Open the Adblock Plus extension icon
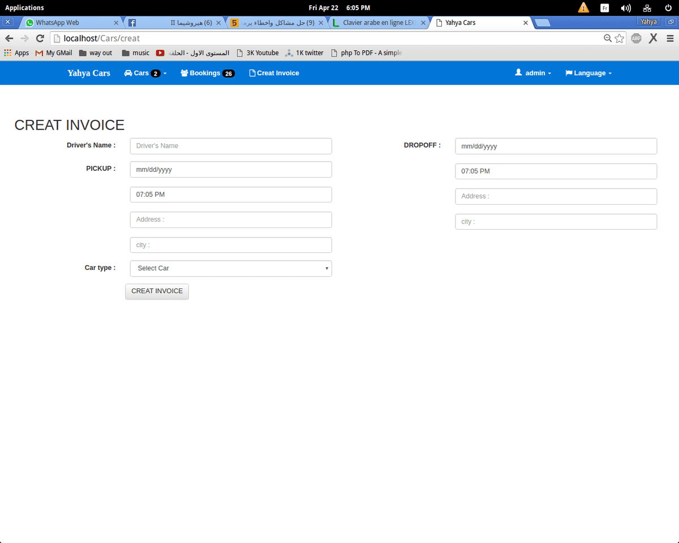The width and height of the screenshot is (679, 543). click(636, 38)
